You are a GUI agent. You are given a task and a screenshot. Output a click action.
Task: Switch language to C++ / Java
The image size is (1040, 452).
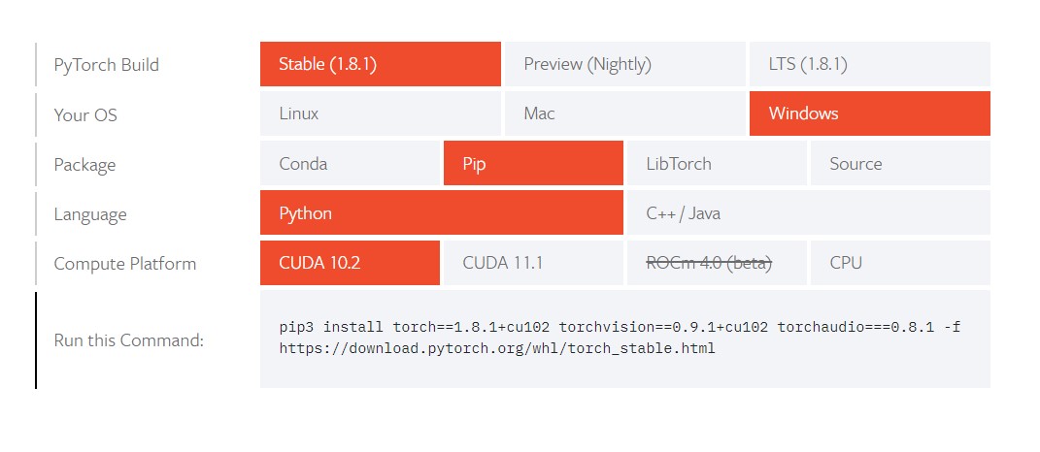[809, 212]
